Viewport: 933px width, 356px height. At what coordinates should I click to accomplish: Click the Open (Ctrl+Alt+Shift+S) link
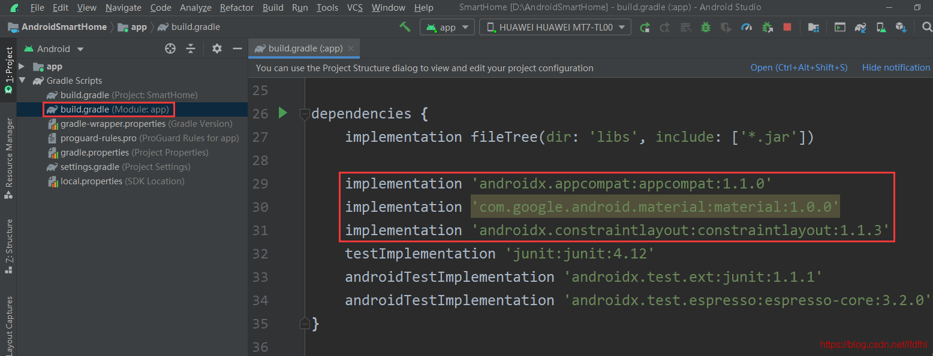pyautogui.click(x=799, y=68)
